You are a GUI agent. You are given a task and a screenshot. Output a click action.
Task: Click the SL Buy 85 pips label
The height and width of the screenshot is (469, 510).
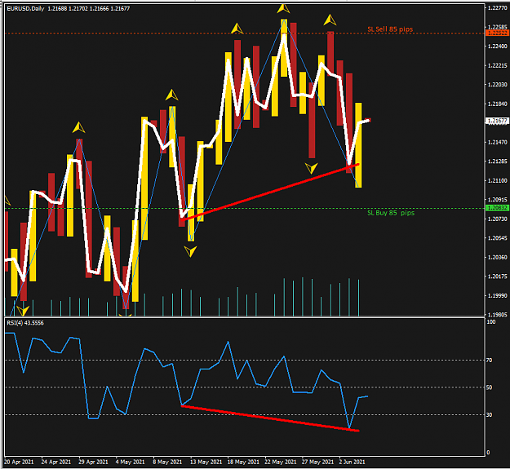[391, 213]
